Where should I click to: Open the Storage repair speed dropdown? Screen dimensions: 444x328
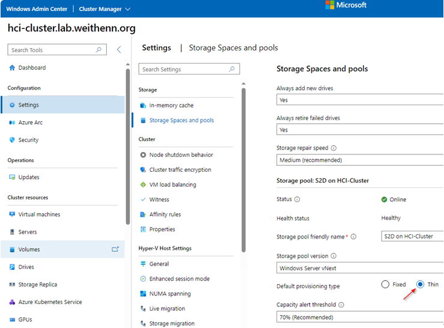tap(360, 160)
